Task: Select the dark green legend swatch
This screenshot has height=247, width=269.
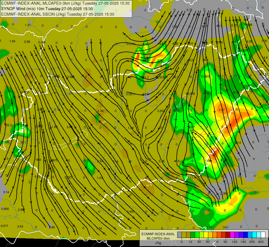Action: tap(193, 235)
